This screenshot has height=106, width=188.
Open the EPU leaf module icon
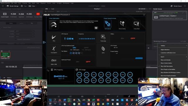point(103,49)
